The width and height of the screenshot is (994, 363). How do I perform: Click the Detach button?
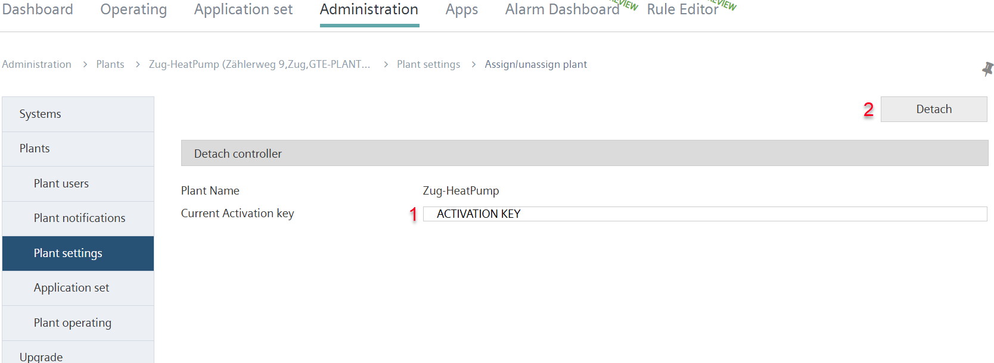pyautogui.click(x=934, y=109)
